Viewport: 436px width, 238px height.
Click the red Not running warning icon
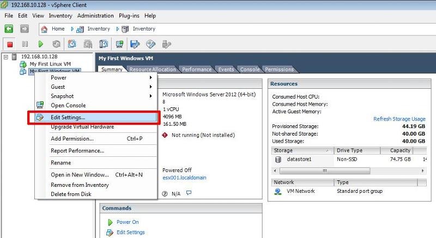pos(165,135)
